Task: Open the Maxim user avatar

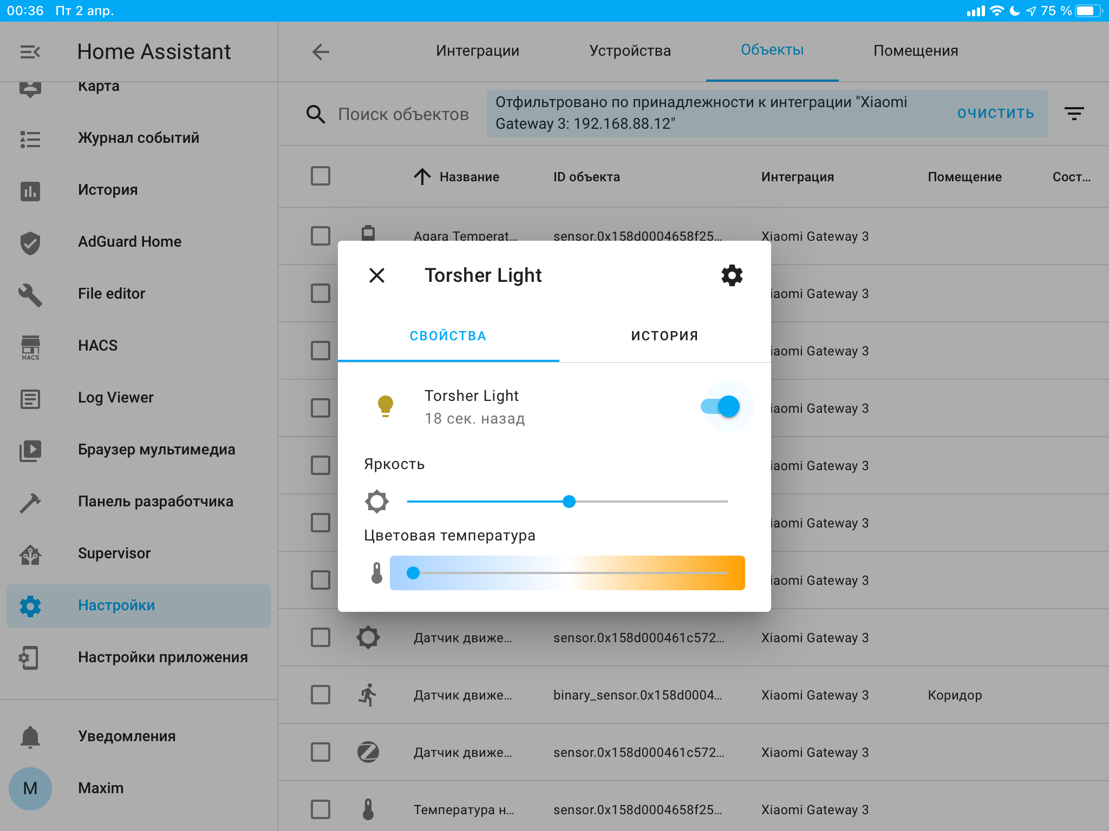Action: (30, 788)
